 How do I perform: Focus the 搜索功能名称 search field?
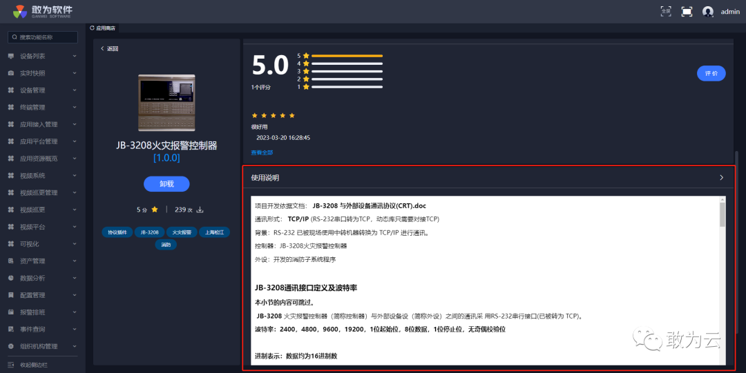43,37
